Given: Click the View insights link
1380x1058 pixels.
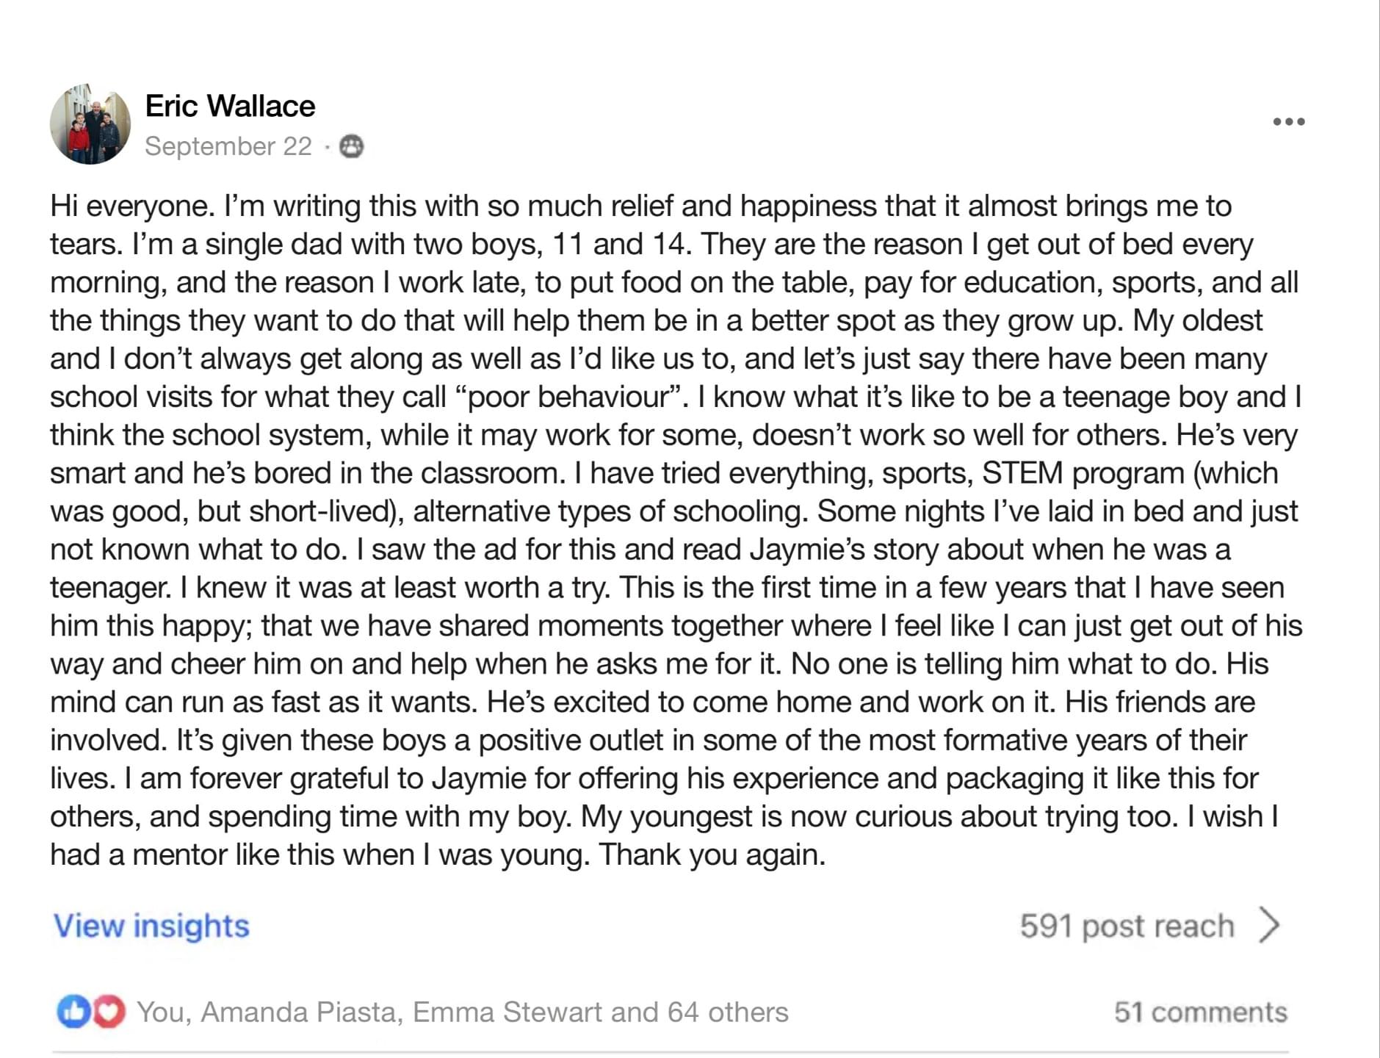Looking at the screenshot, I should [151, 926].
